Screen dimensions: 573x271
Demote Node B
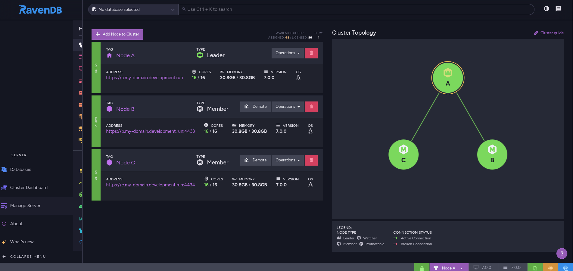pos(255,107)
